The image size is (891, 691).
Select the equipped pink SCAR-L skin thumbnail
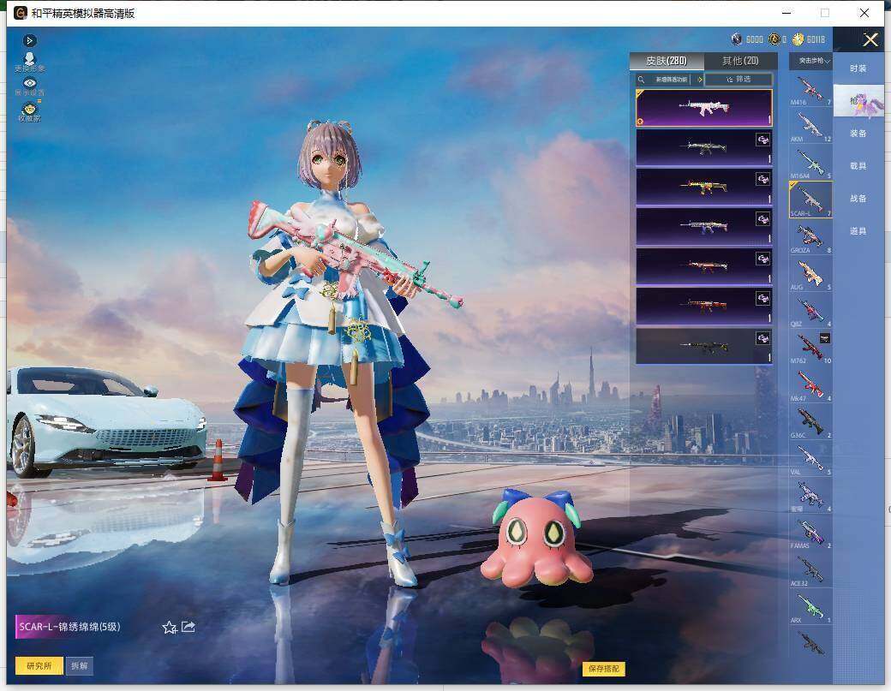(x=704, y=108)
